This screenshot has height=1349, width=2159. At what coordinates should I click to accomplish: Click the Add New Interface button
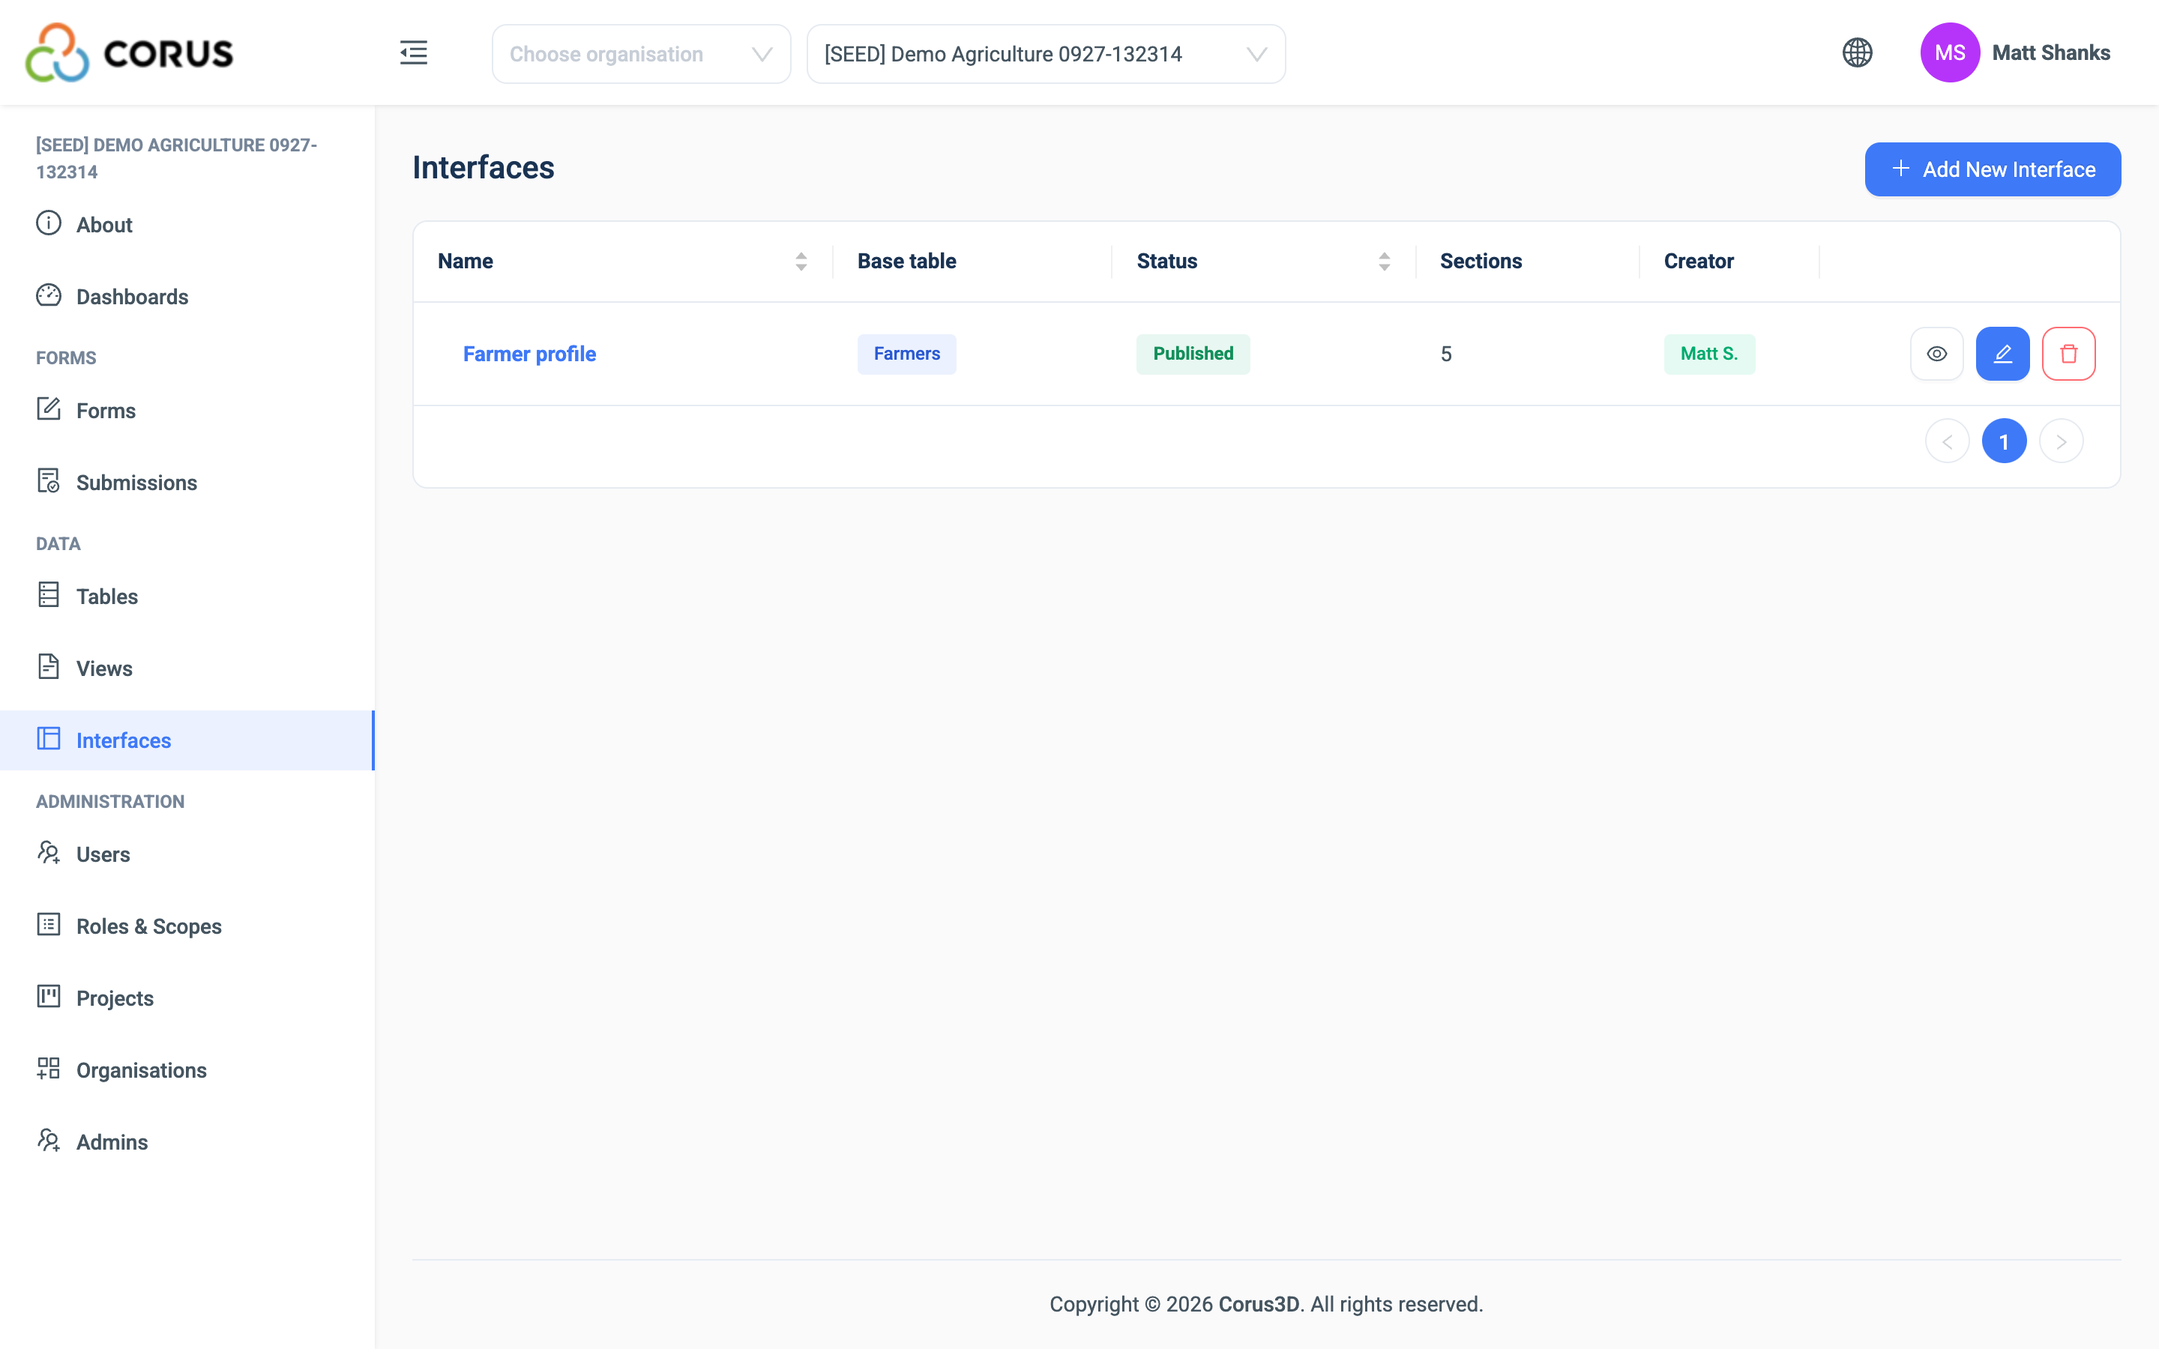(1992, 169)
